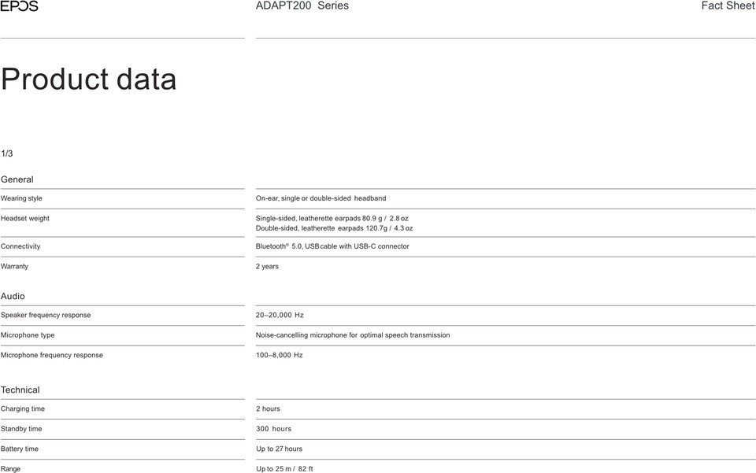Click the ADAPT200 Series title
This screenshot has height=473, width=756.
302,6
